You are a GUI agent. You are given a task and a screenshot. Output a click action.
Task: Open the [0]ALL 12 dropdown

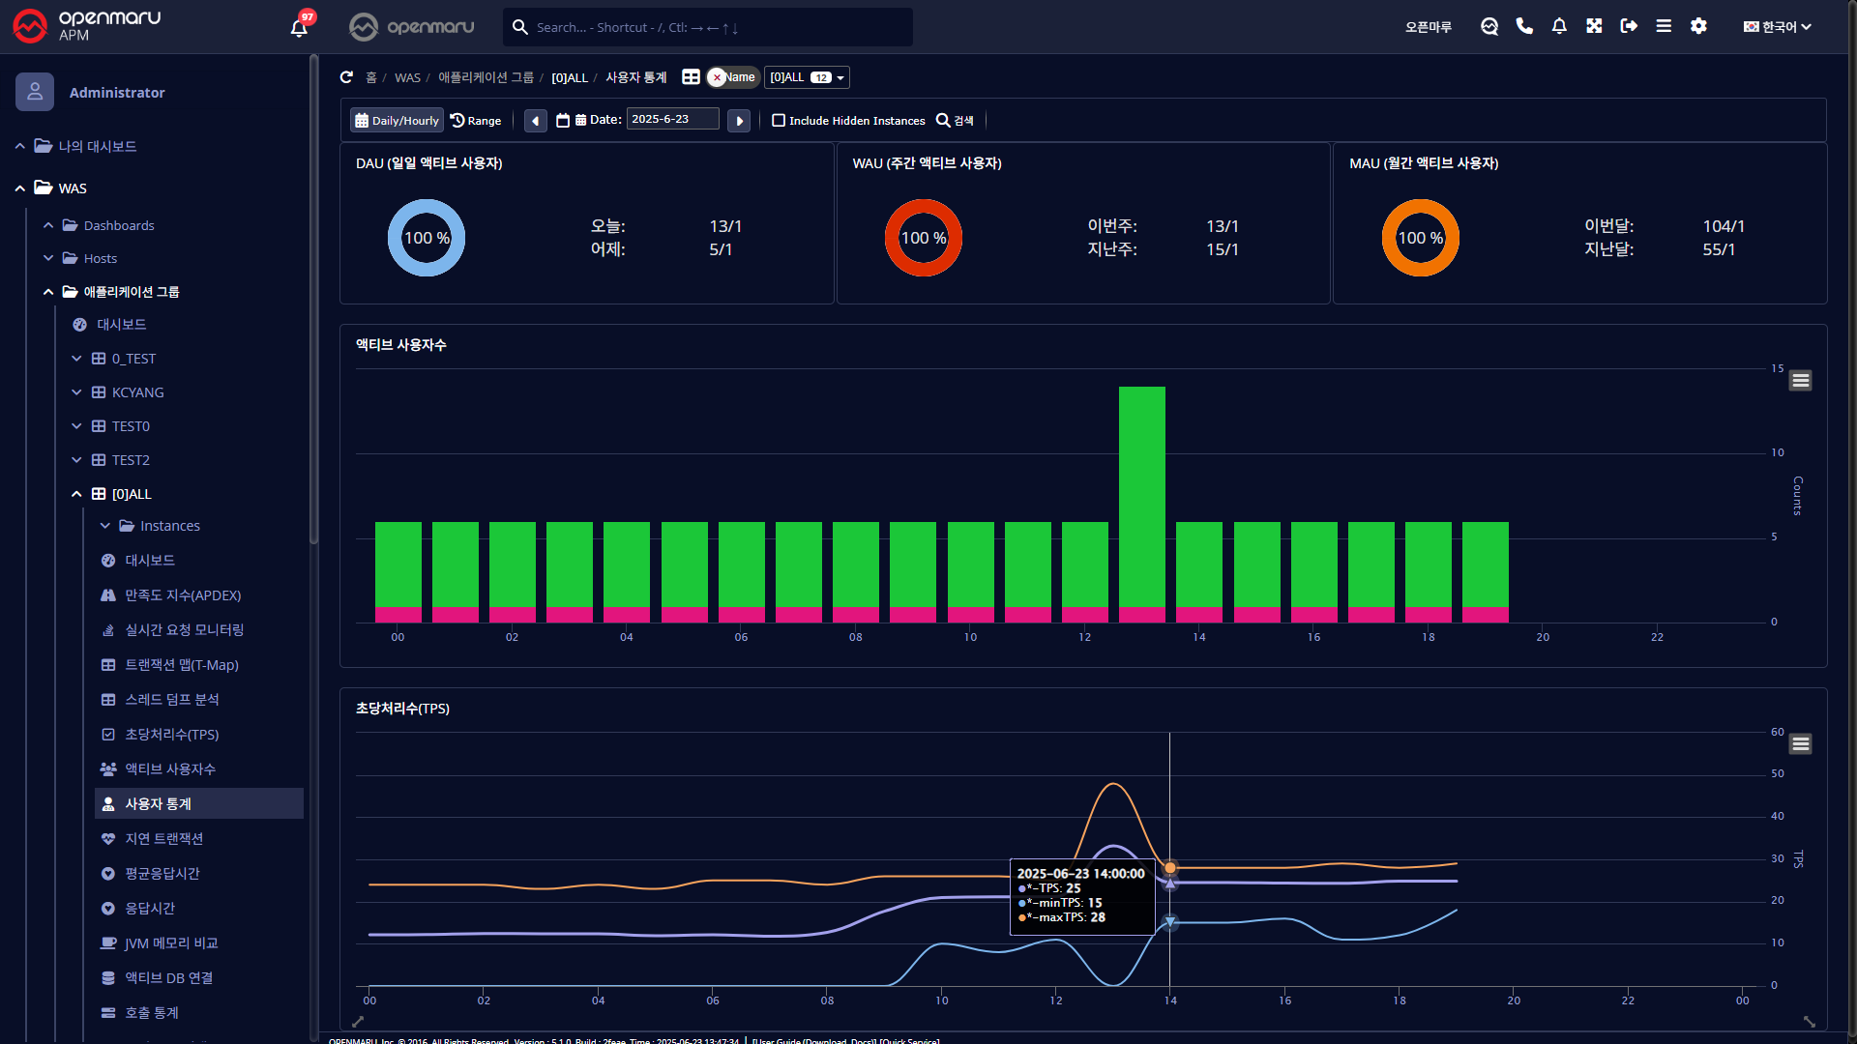click(x=807, y=77)
